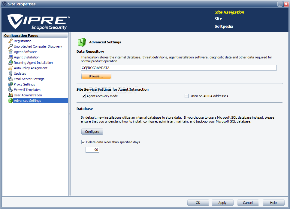Toggle Delete data older than specified days

pos(83,142)
